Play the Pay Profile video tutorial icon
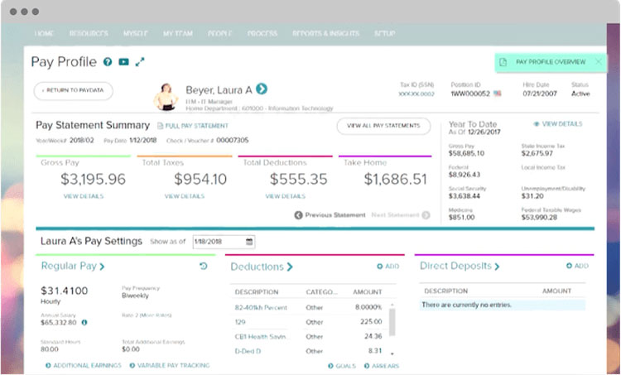This screenshot has height=375, width=621. (x=124, y=62)
